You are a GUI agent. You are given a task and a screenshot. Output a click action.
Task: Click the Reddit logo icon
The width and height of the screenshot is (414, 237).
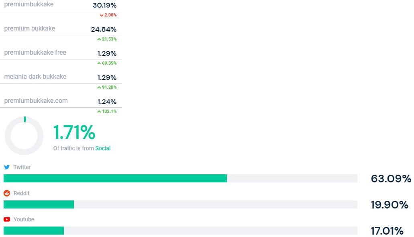click(7, 193)
